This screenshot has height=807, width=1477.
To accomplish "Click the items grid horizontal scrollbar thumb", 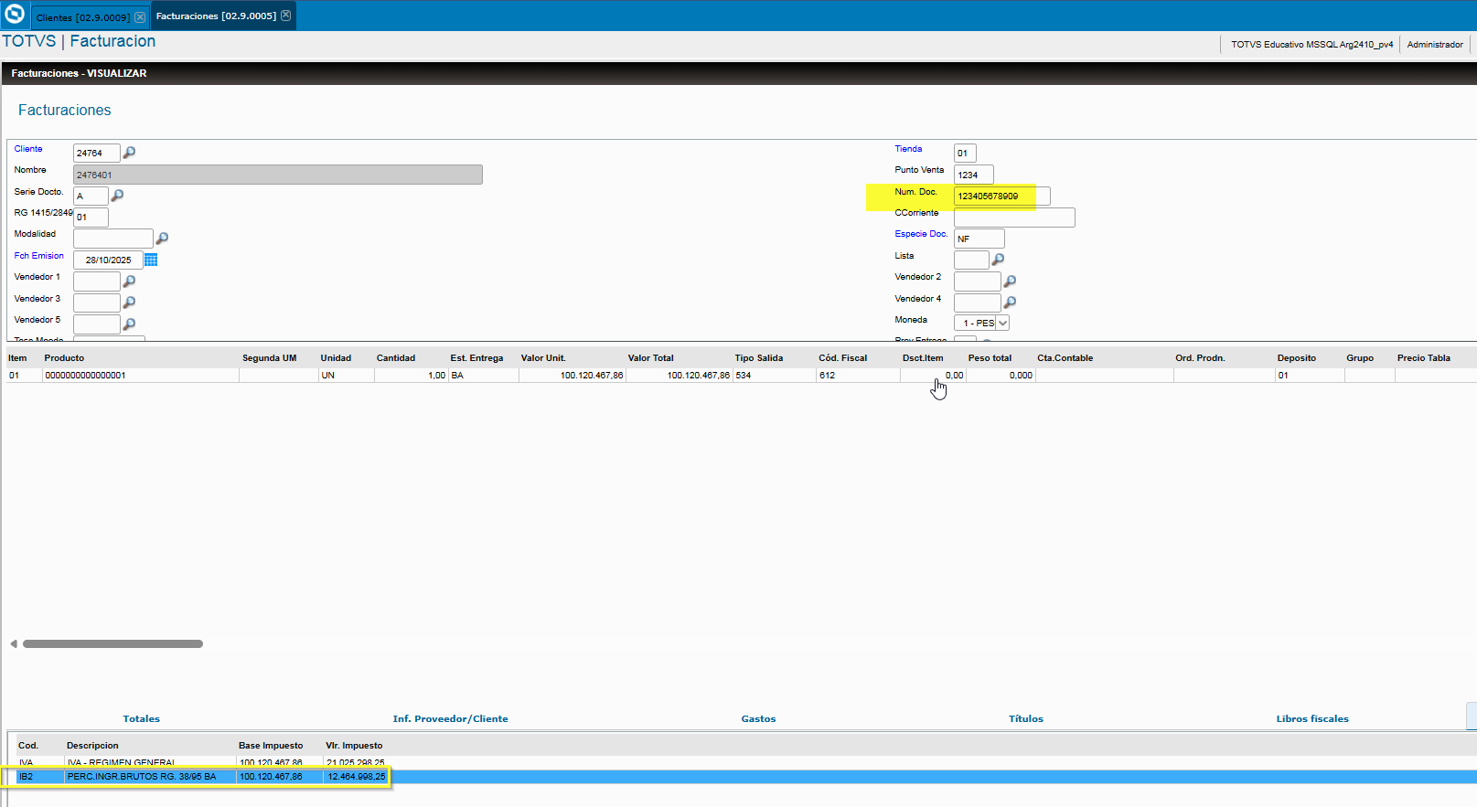I will click(112, 644).
